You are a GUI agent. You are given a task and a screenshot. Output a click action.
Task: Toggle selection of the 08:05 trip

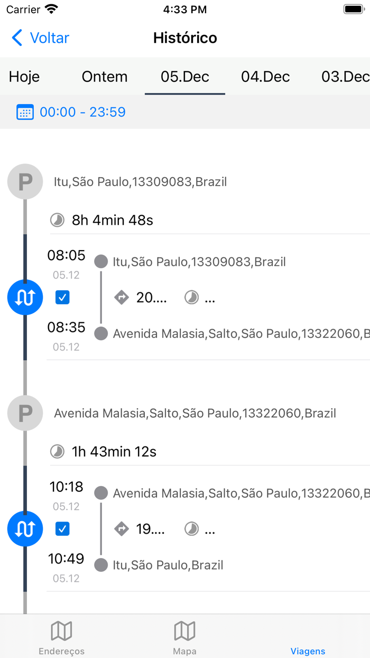coord(62,297)
